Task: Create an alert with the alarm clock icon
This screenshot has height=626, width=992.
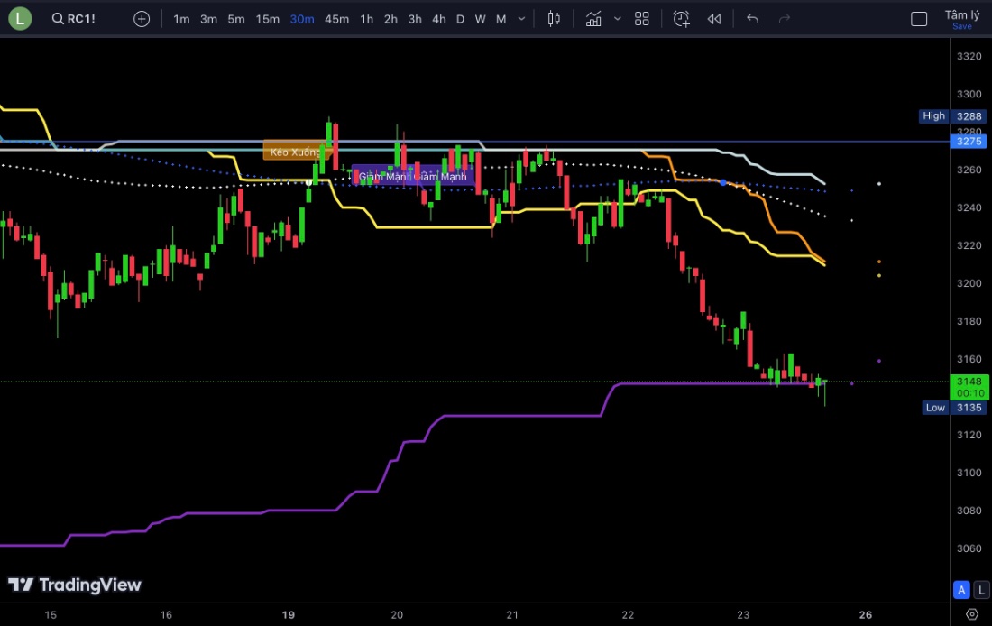Action: (681, 19)
